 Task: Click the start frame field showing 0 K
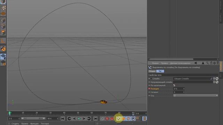pyautogui.click(x=14, y=118)
